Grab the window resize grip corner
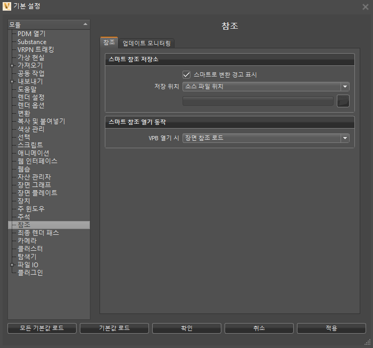 click(x=368, y=342)
